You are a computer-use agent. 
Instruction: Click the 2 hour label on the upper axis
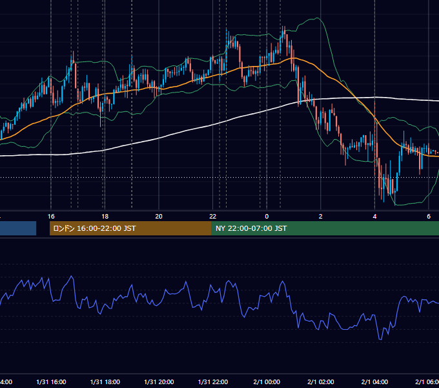click(321, 217)
